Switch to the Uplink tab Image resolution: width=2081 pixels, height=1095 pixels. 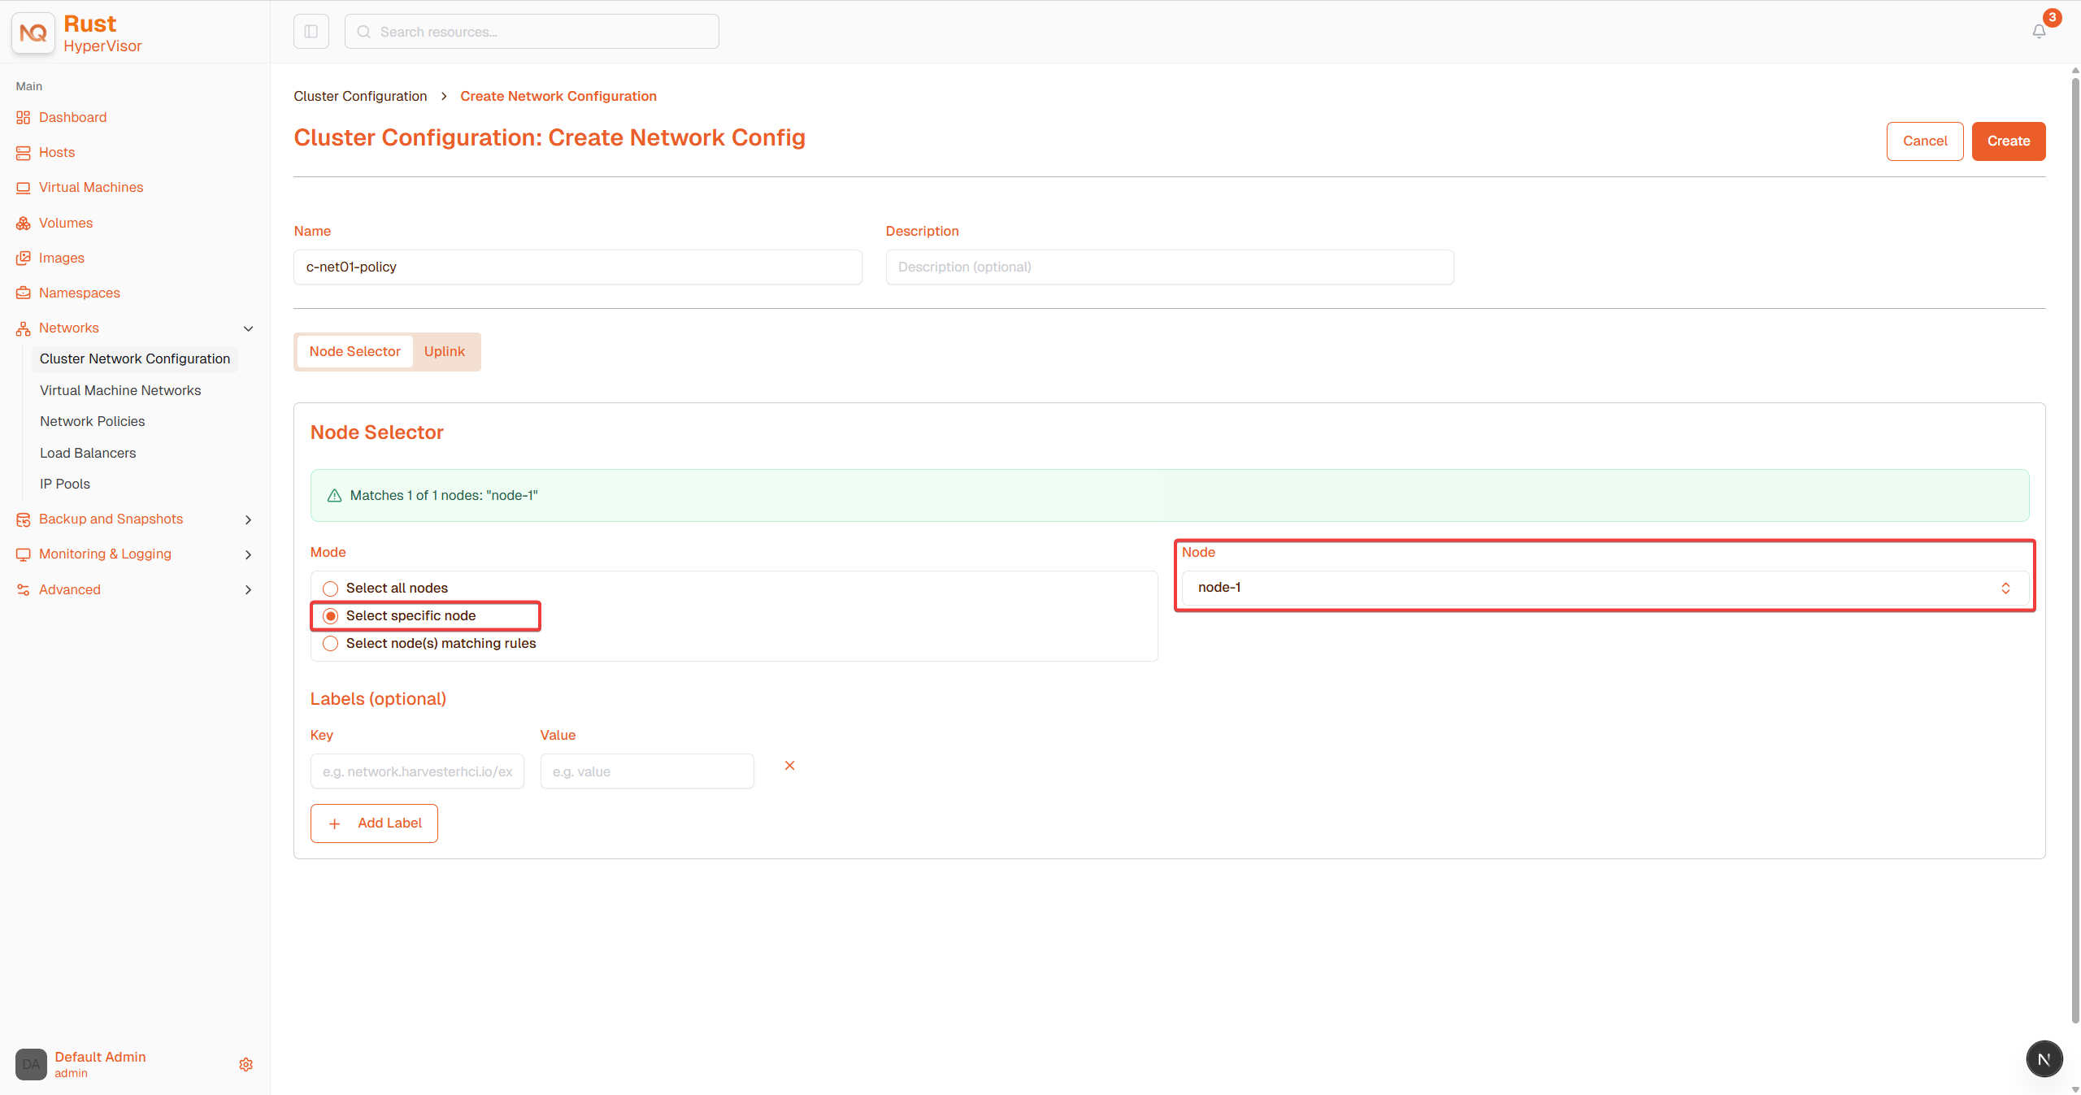[x=445, y=352]
